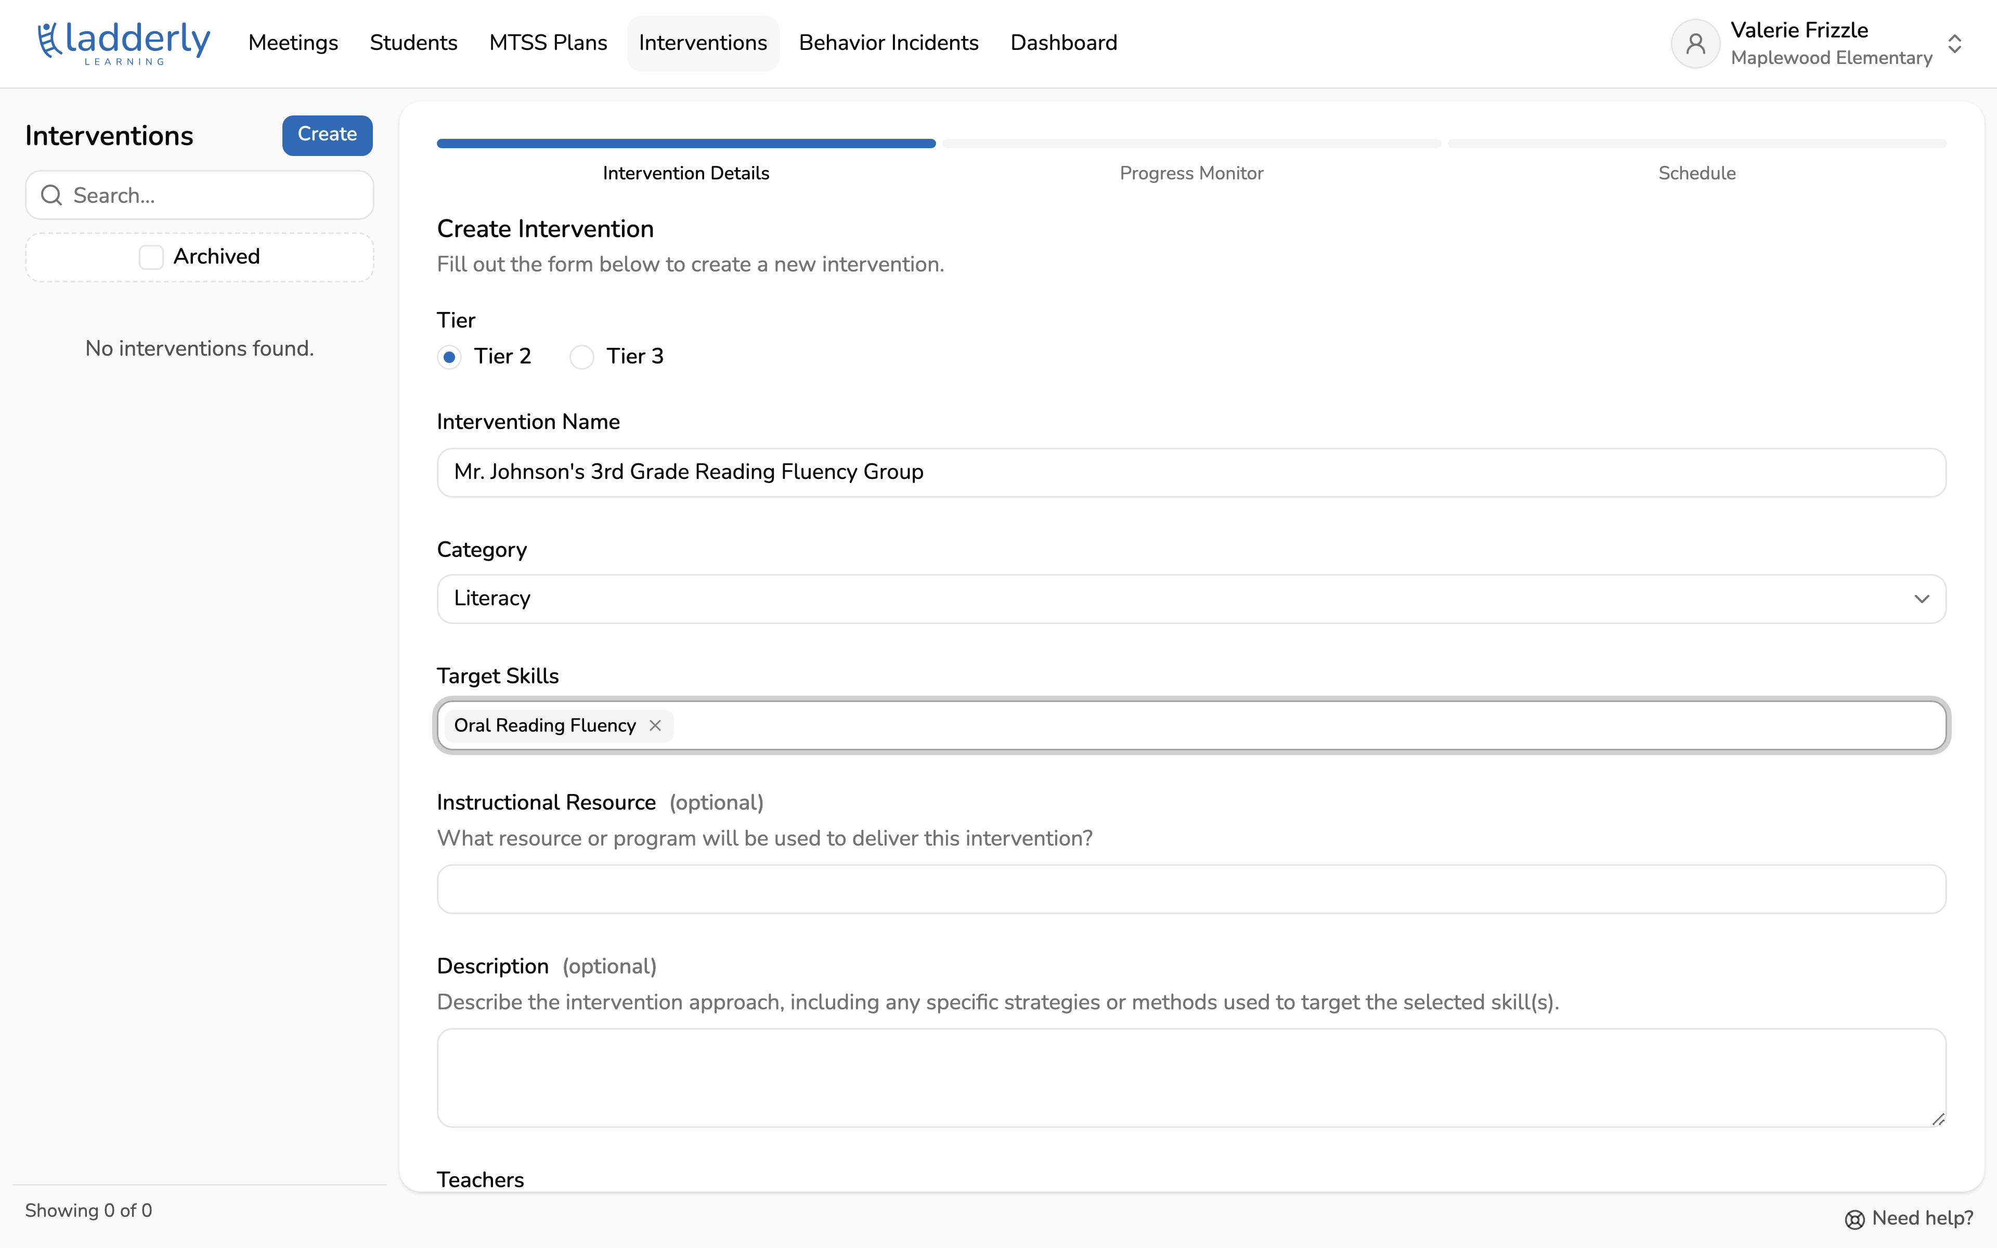
Task: Focus the Instructional Resource input
Action: [x=1191, y=889]
